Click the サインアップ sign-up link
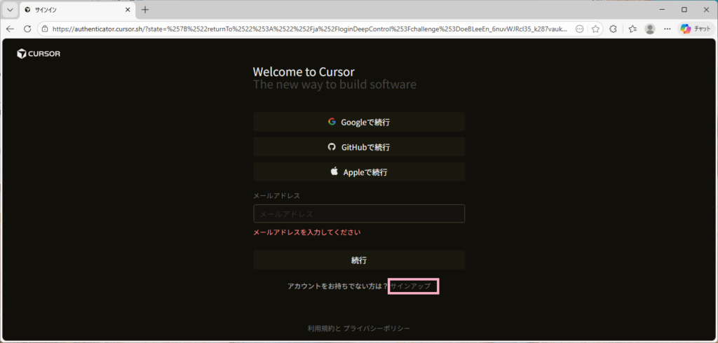Viewport: 718px width, 343px height. tap(412, 286)
